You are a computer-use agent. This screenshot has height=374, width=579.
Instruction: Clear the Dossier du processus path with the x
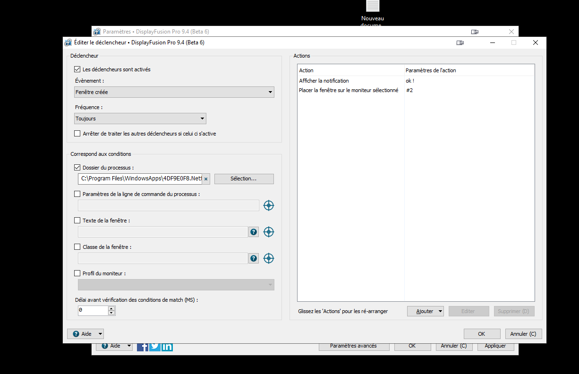click(206, 179)
